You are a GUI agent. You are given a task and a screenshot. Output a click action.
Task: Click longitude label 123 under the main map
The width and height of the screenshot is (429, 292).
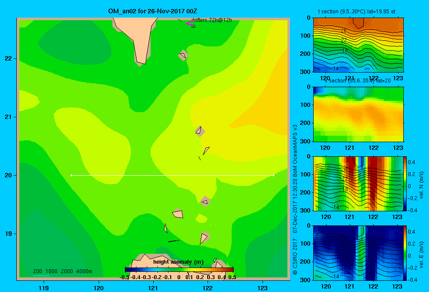pyautogui.click(x=263, y=288)
